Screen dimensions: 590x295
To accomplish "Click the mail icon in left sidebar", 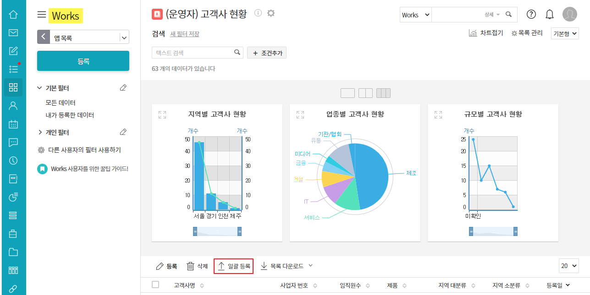I will [13, 33].
